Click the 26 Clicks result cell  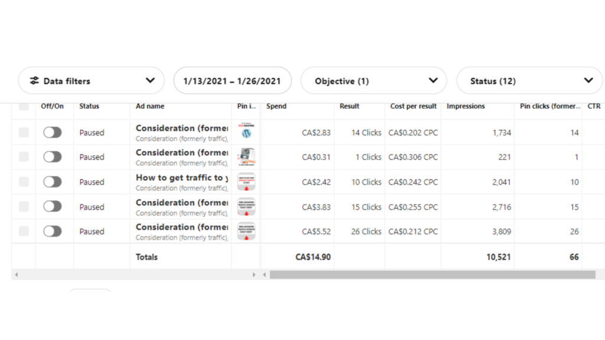click(366, 231)
